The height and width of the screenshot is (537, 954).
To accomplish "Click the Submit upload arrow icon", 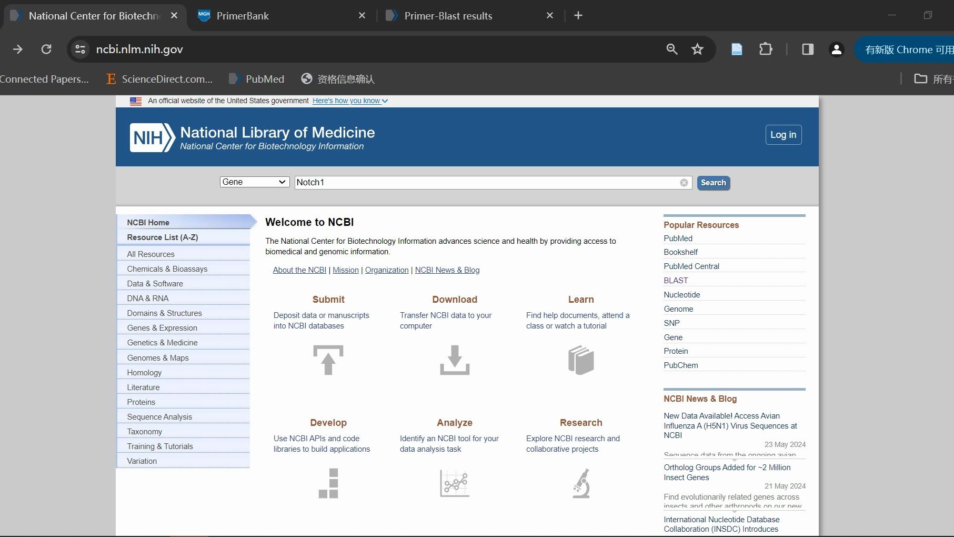I will (328, 360).
